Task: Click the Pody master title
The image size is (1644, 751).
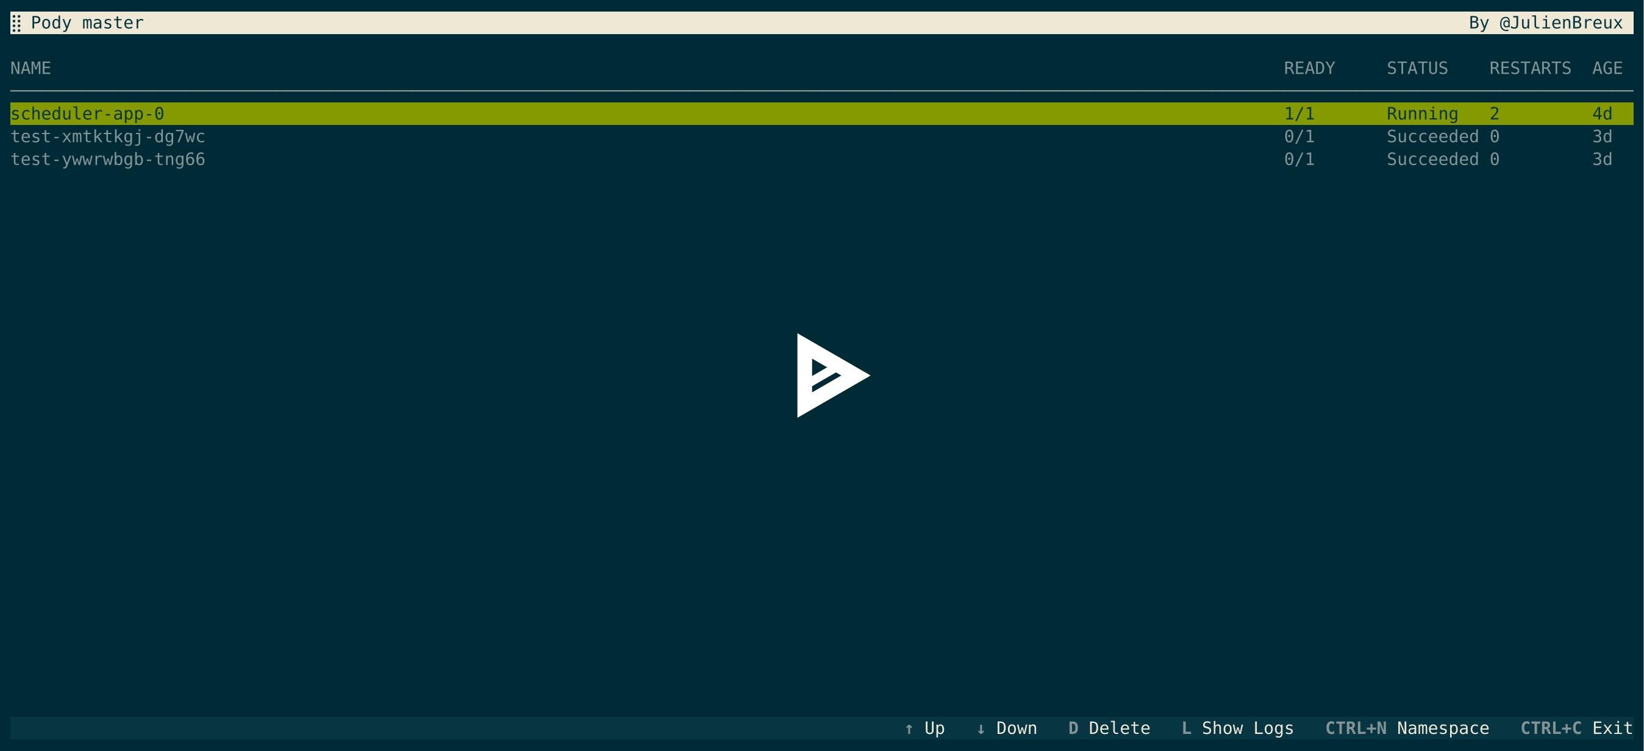Action: coord(87,23)
